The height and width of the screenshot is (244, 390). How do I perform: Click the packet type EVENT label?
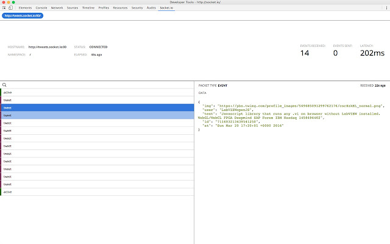tap(222, 85)
